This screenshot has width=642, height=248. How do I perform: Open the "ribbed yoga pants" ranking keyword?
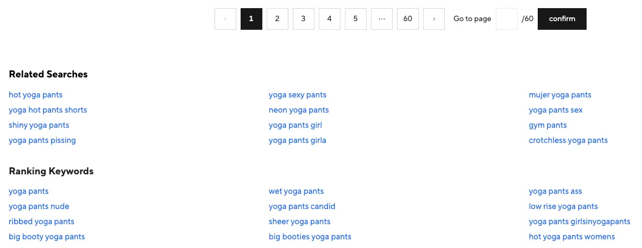(x=41, y=221)
